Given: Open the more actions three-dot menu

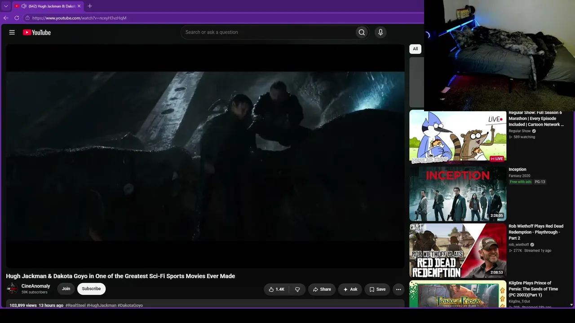Looking at the screenshot, I should pyautogui.click(x=398, y=289).
